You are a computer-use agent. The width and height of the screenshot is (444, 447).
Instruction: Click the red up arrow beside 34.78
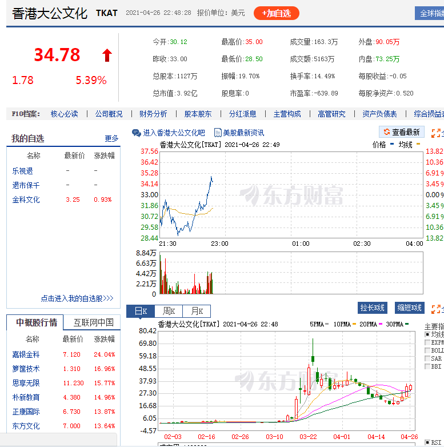pos(107,55)
